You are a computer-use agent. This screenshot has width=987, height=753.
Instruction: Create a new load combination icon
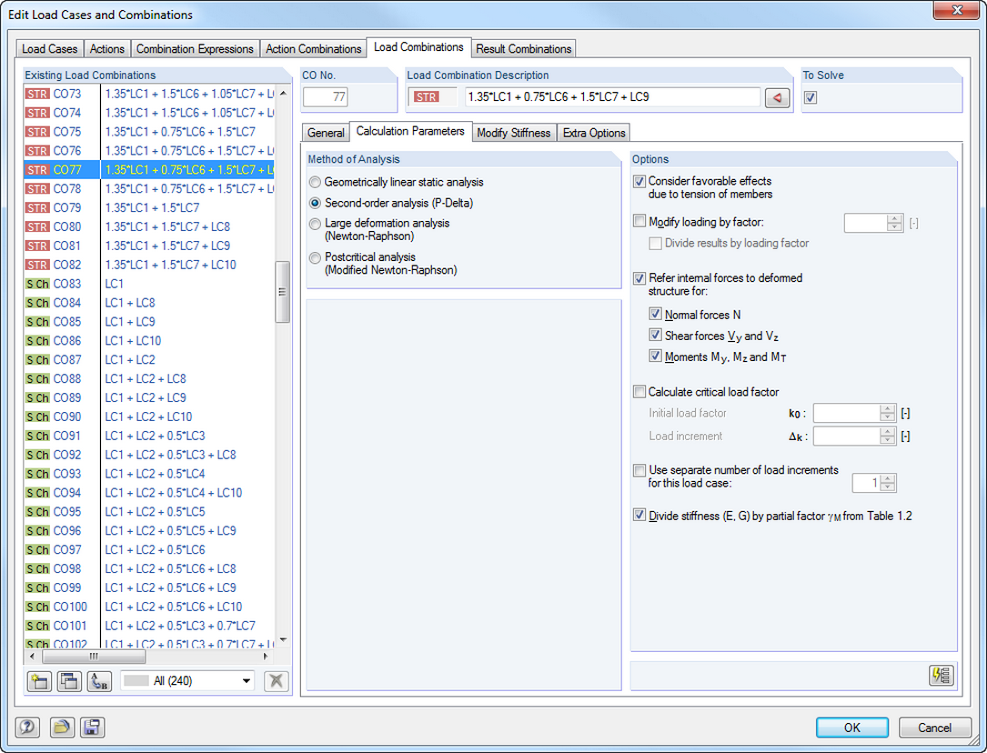[40, 680]
